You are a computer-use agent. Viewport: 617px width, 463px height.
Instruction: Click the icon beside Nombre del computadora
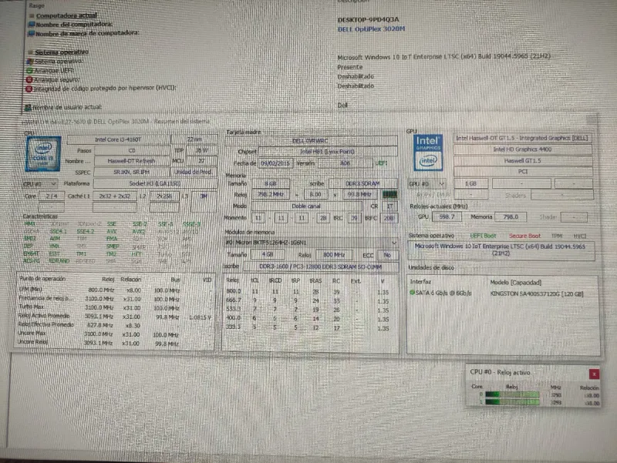click(32, 25)
